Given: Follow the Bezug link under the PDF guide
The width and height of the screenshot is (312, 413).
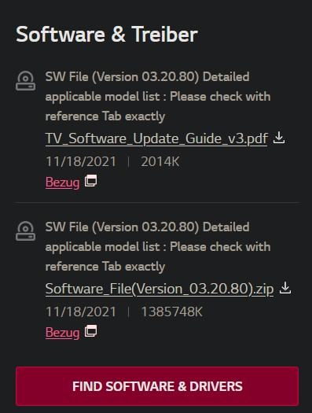Looking at the screenshot, I should click(62, 183).
